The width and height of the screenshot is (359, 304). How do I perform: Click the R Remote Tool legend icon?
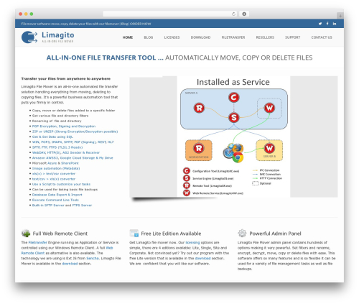click(187, 185)
